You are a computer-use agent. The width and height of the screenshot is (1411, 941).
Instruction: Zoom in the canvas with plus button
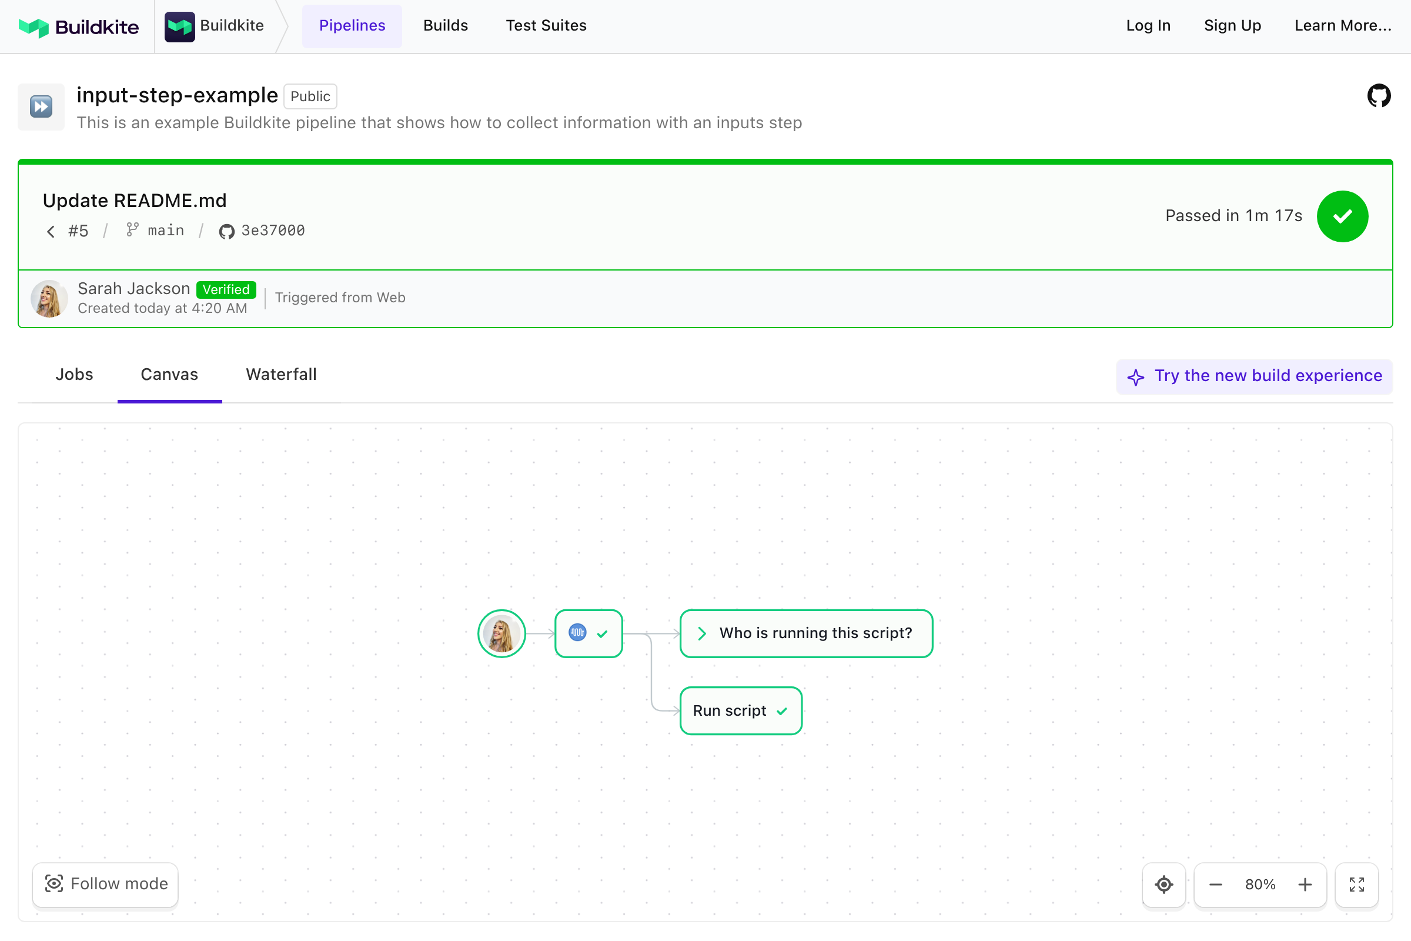click(x=1304, y=884)
